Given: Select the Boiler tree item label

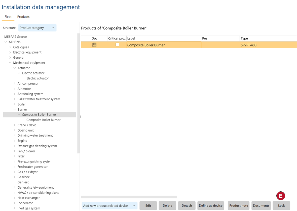Looking at the screenshot, I should (21, 104).
